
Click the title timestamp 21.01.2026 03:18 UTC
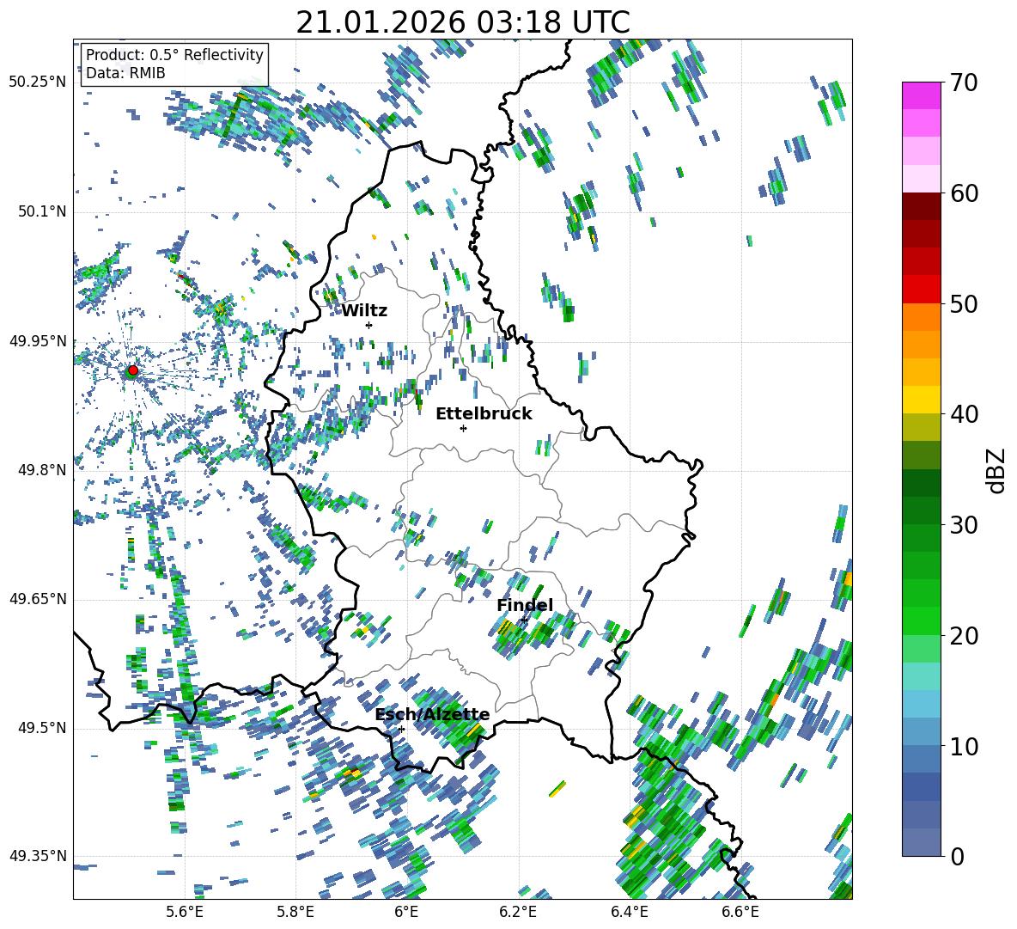click(463, 22)
